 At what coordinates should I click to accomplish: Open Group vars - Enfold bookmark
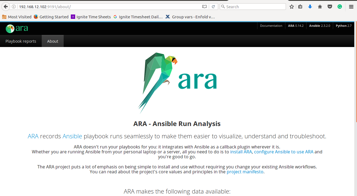190,17
